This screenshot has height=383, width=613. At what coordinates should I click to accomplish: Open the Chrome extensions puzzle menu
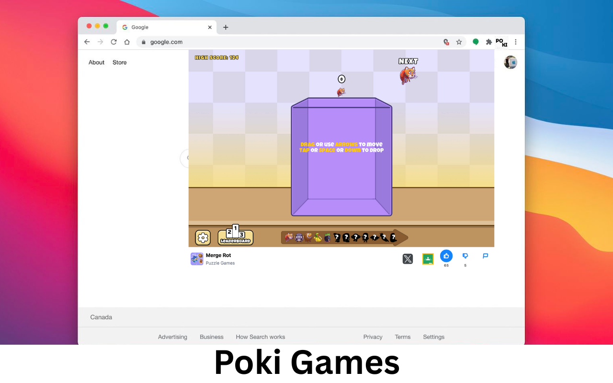pos(489,42)
